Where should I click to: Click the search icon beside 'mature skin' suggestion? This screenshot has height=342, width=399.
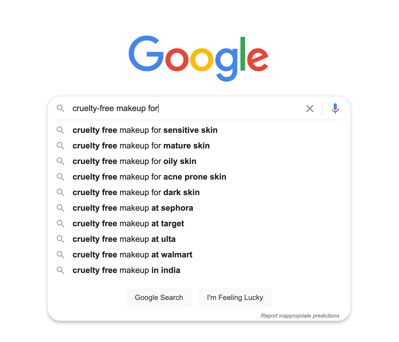point(61,146)
